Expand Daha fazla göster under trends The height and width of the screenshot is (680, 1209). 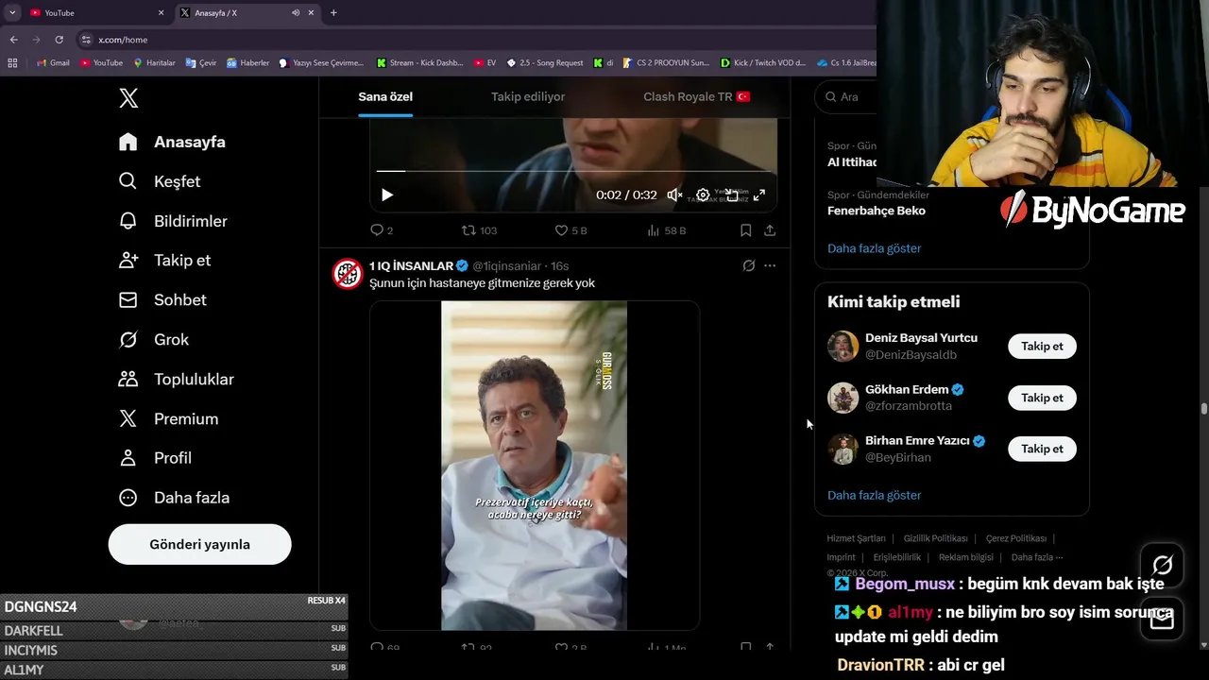pyautogui.click(x=874, y=248)
